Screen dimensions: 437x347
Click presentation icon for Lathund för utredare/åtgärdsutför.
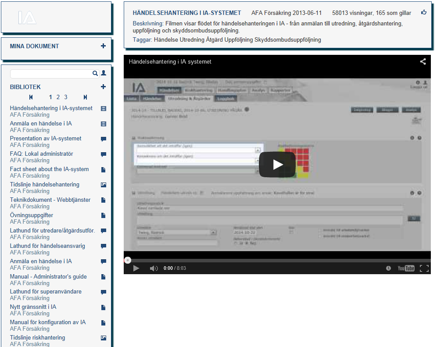tap(104, 231)
